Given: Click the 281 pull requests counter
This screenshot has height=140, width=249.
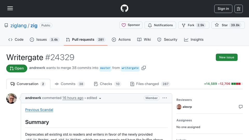Looking at the screenshot, I should [101, 40].
